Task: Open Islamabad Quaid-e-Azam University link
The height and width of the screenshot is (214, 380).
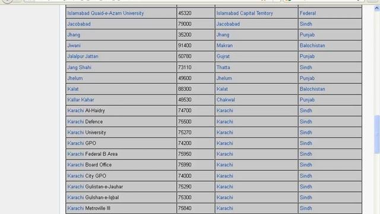Action: pyautogui.click(x=106, y=13)
